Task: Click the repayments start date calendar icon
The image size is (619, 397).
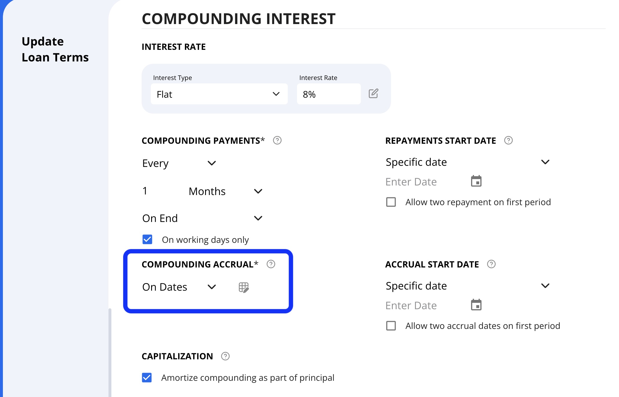Action: click(x=476, y=181)
